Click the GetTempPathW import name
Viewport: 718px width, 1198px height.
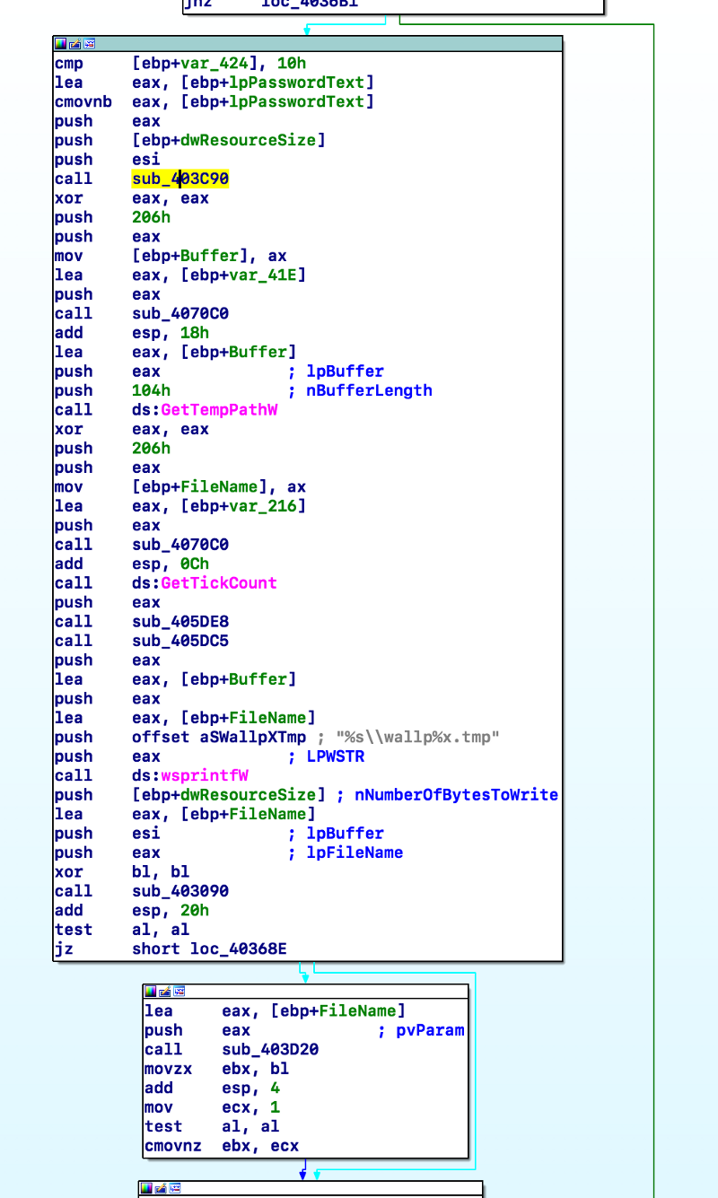click(217, 410)
